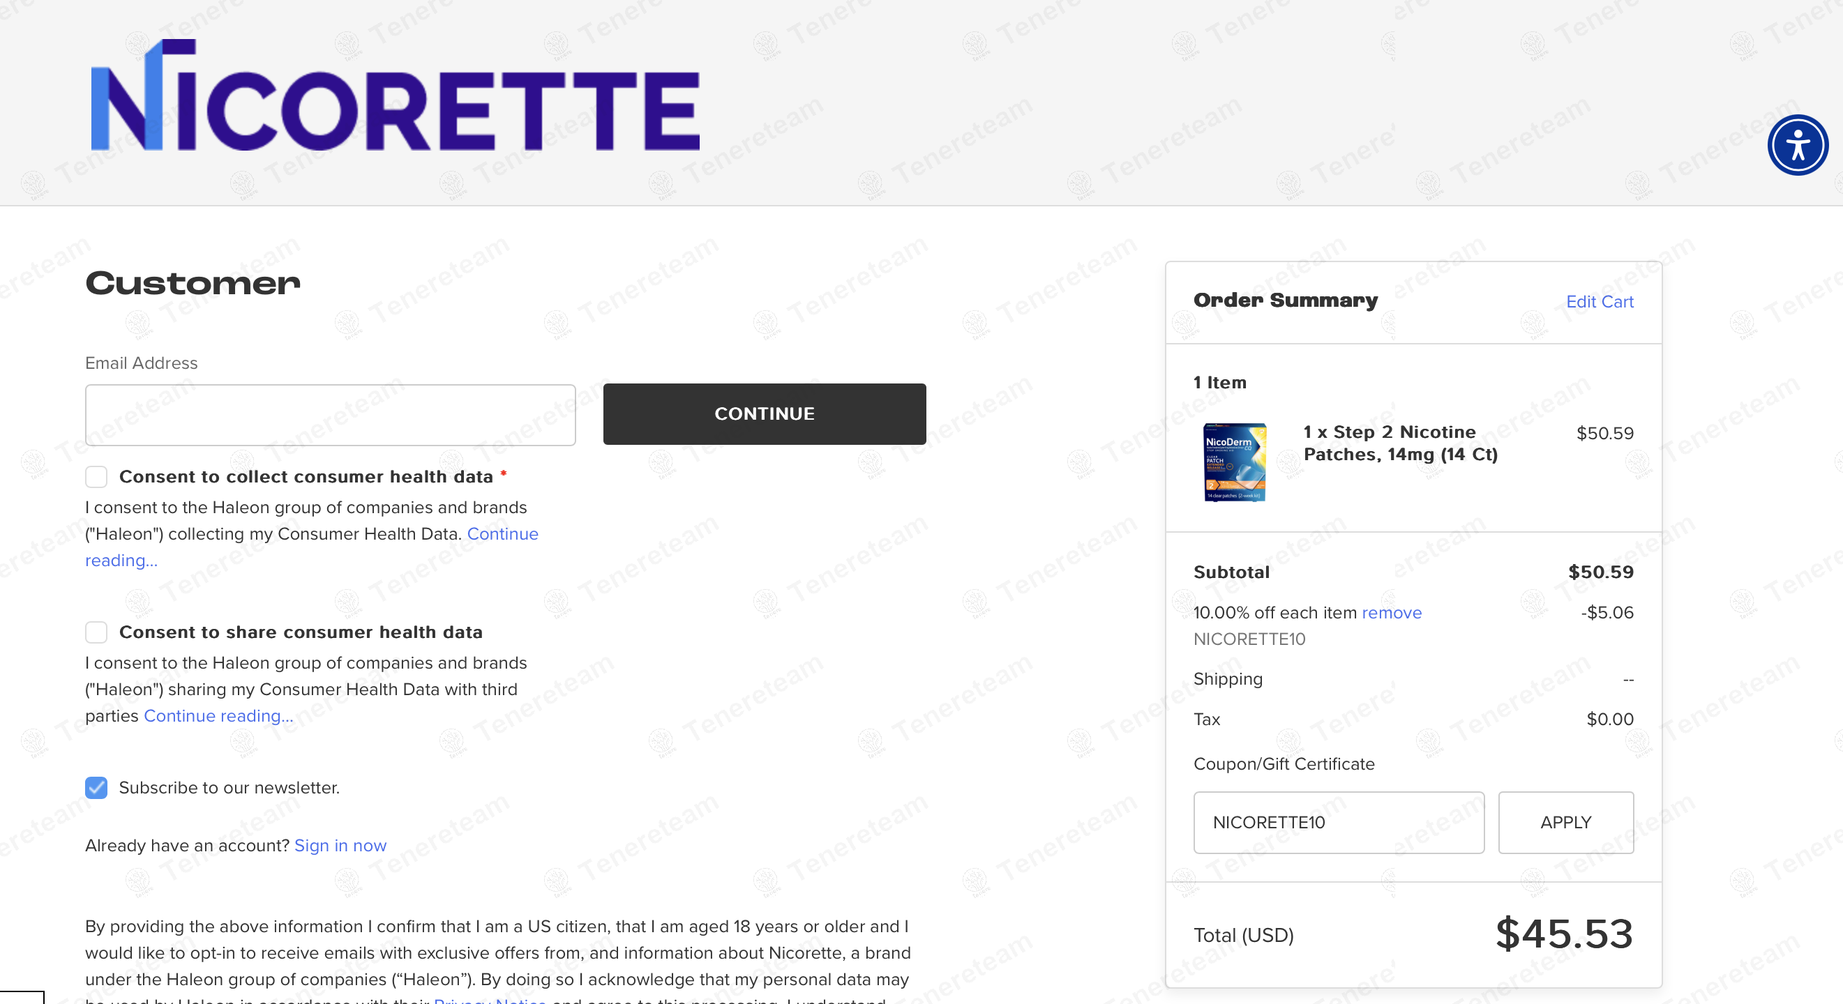This screenshot has height=1004, width=1843.
Task: Click the Total (USD) amount $45.53
Action: [x=1564, y=934]
